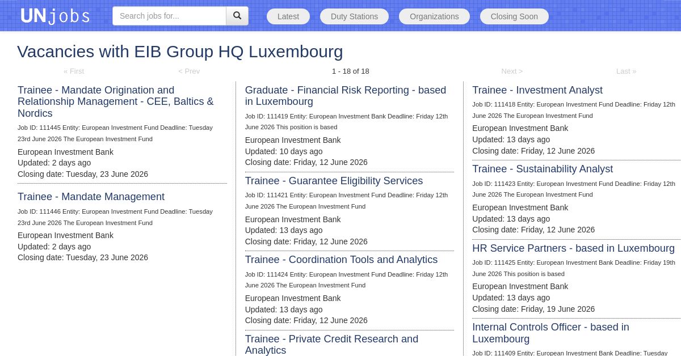Select Job ID 111423 description text

pyautogui.click(x=574, y=189)
